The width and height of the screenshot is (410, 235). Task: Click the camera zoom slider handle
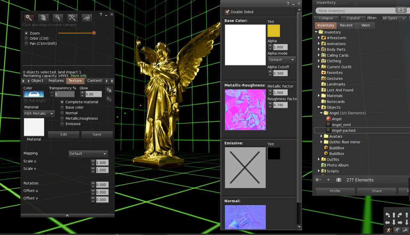(x=94, y=33)
